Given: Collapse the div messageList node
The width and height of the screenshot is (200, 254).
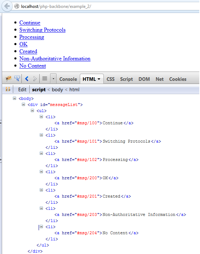Looking at the screenshot, I should click(x=23, y=105).
